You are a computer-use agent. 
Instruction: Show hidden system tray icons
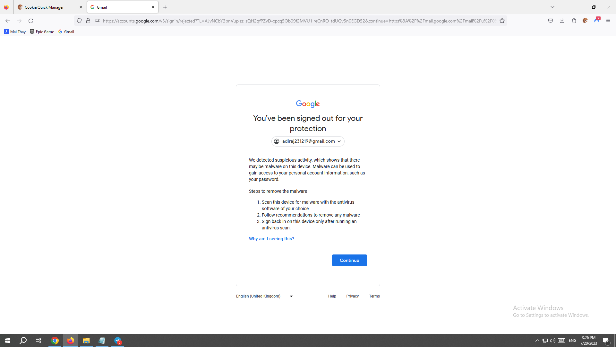point(537,341)
